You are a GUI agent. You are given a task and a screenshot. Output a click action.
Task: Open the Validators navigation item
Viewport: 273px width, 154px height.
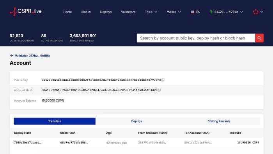pyautogui.click(x=128, y=12)
